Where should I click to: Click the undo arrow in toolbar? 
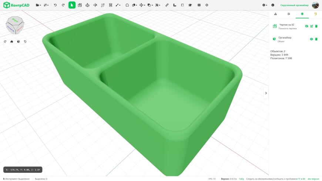pyautogui.click(x=55, y=5)
